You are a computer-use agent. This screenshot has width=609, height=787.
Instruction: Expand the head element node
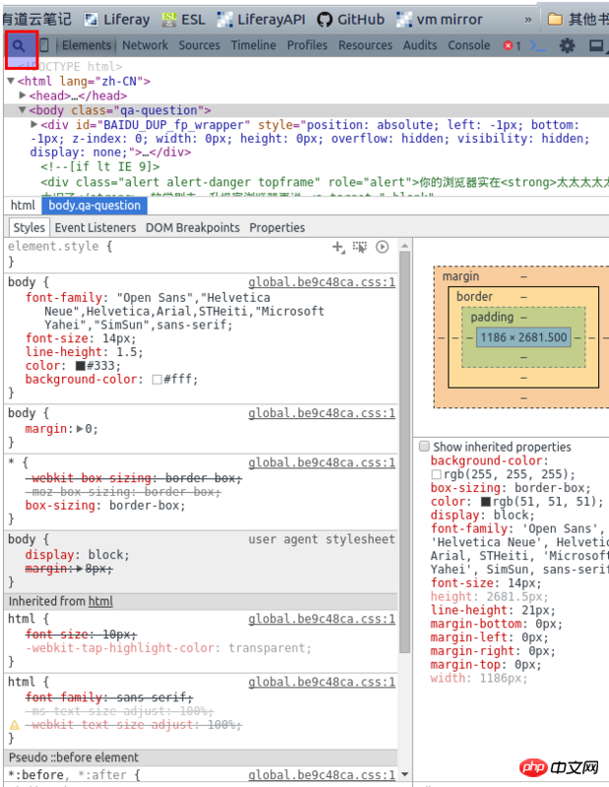pyautogui.click(x=23, y=95)
